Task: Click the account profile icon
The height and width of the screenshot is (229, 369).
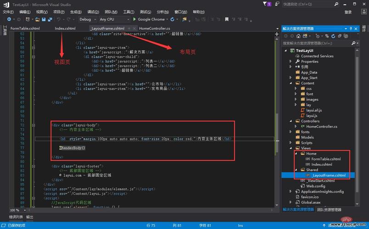Action: click(x=363, y=12)
